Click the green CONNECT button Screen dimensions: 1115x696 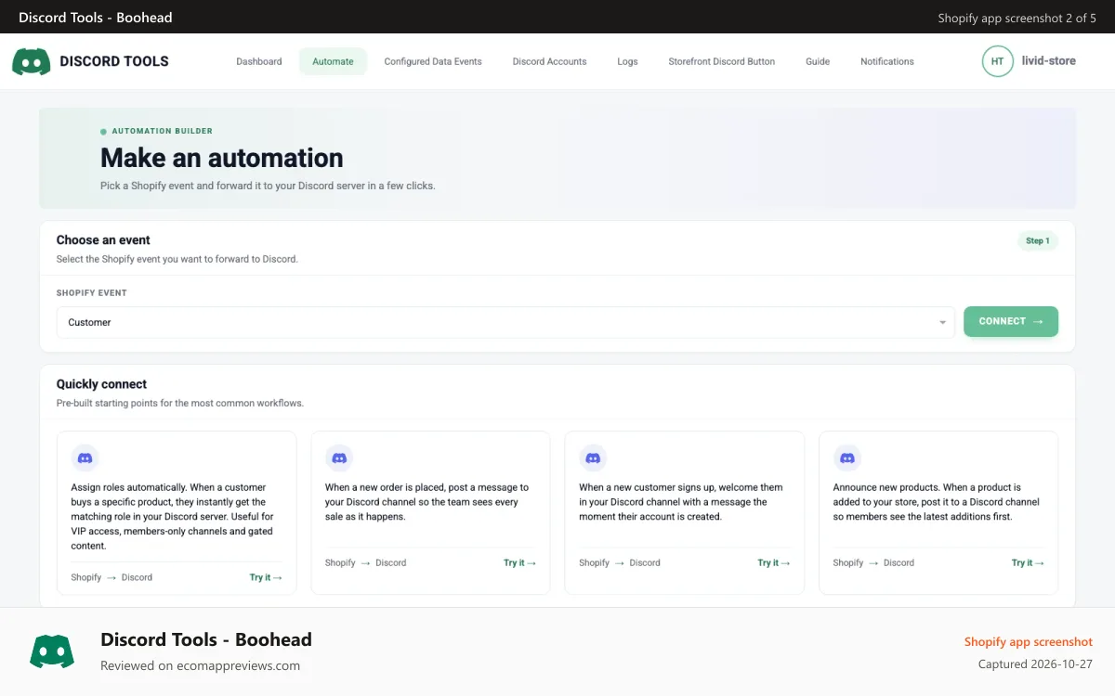(x=1011, y=321)
